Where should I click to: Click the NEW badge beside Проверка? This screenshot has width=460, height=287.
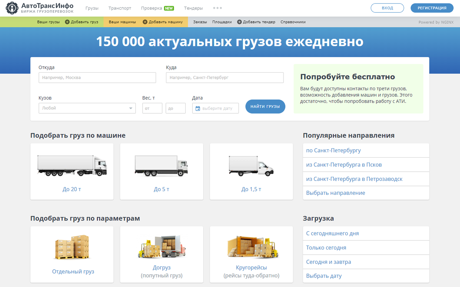tap(169, 8)
